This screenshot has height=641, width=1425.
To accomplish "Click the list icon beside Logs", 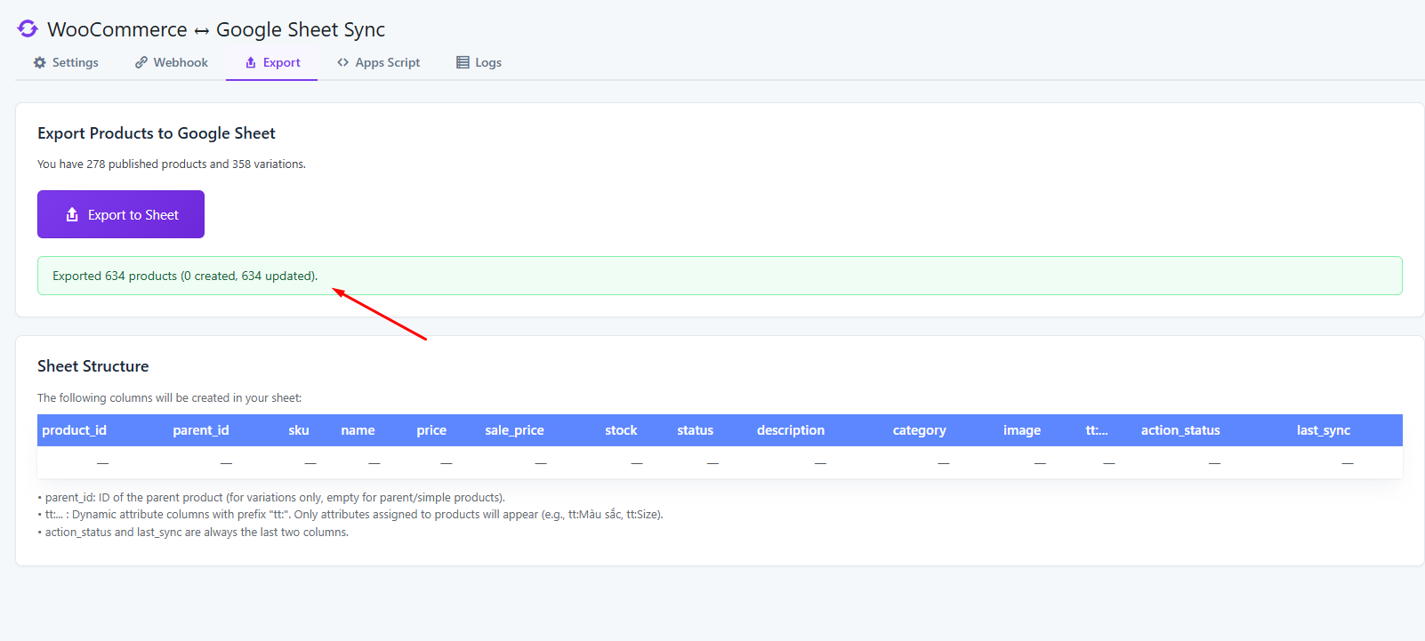I will (463, 63).
